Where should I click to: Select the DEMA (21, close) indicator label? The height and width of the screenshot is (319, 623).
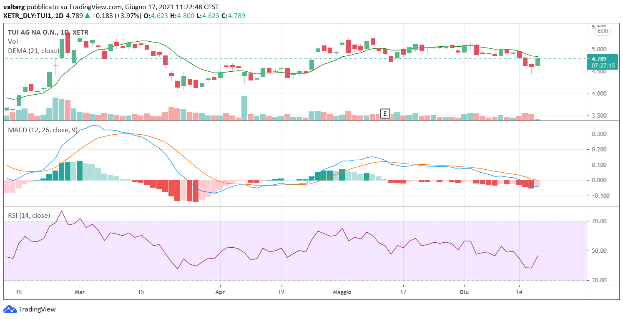(x=33, y=50)
